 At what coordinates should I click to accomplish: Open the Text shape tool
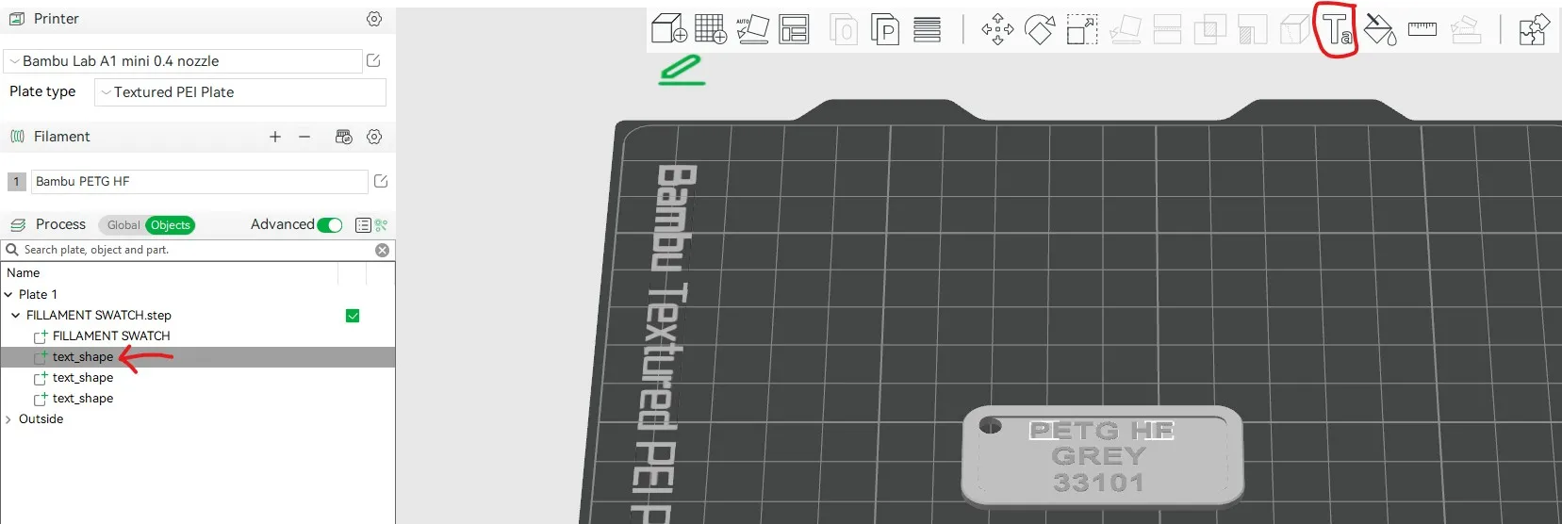point(1337,29)
